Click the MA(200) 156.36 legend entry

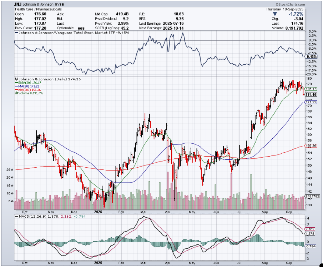pyautogui.click(x=28, y=90)
